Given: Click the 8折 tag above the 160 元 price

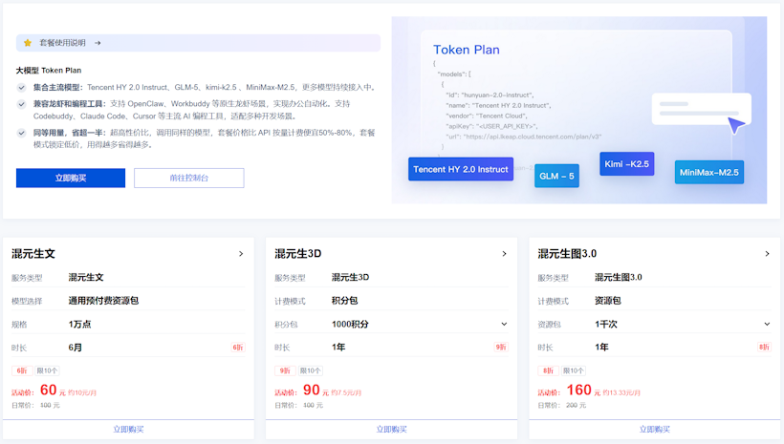Looking at the screenshot, I should (x=548, y=370).
